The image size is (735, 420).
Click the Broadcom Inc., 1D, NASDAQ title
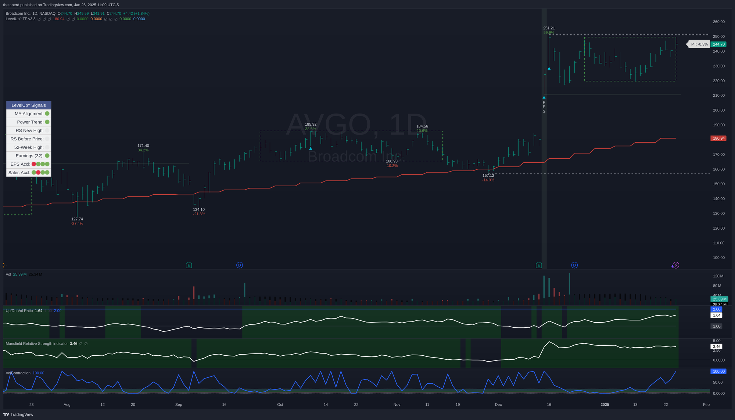31,14
